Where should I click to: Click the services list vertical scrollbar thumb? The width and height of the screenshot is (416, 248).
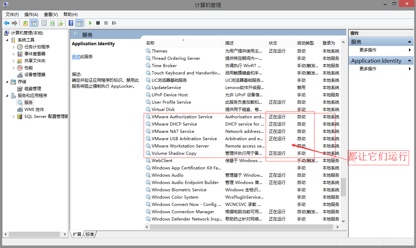(343, 187)
